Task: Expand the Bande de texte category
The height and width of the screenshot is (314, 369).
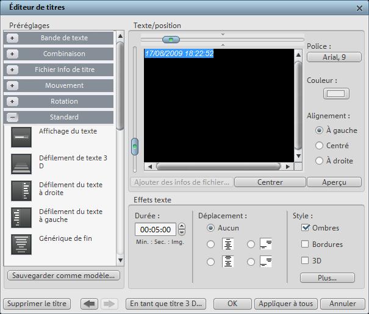Action: click(x=13, y=38)
